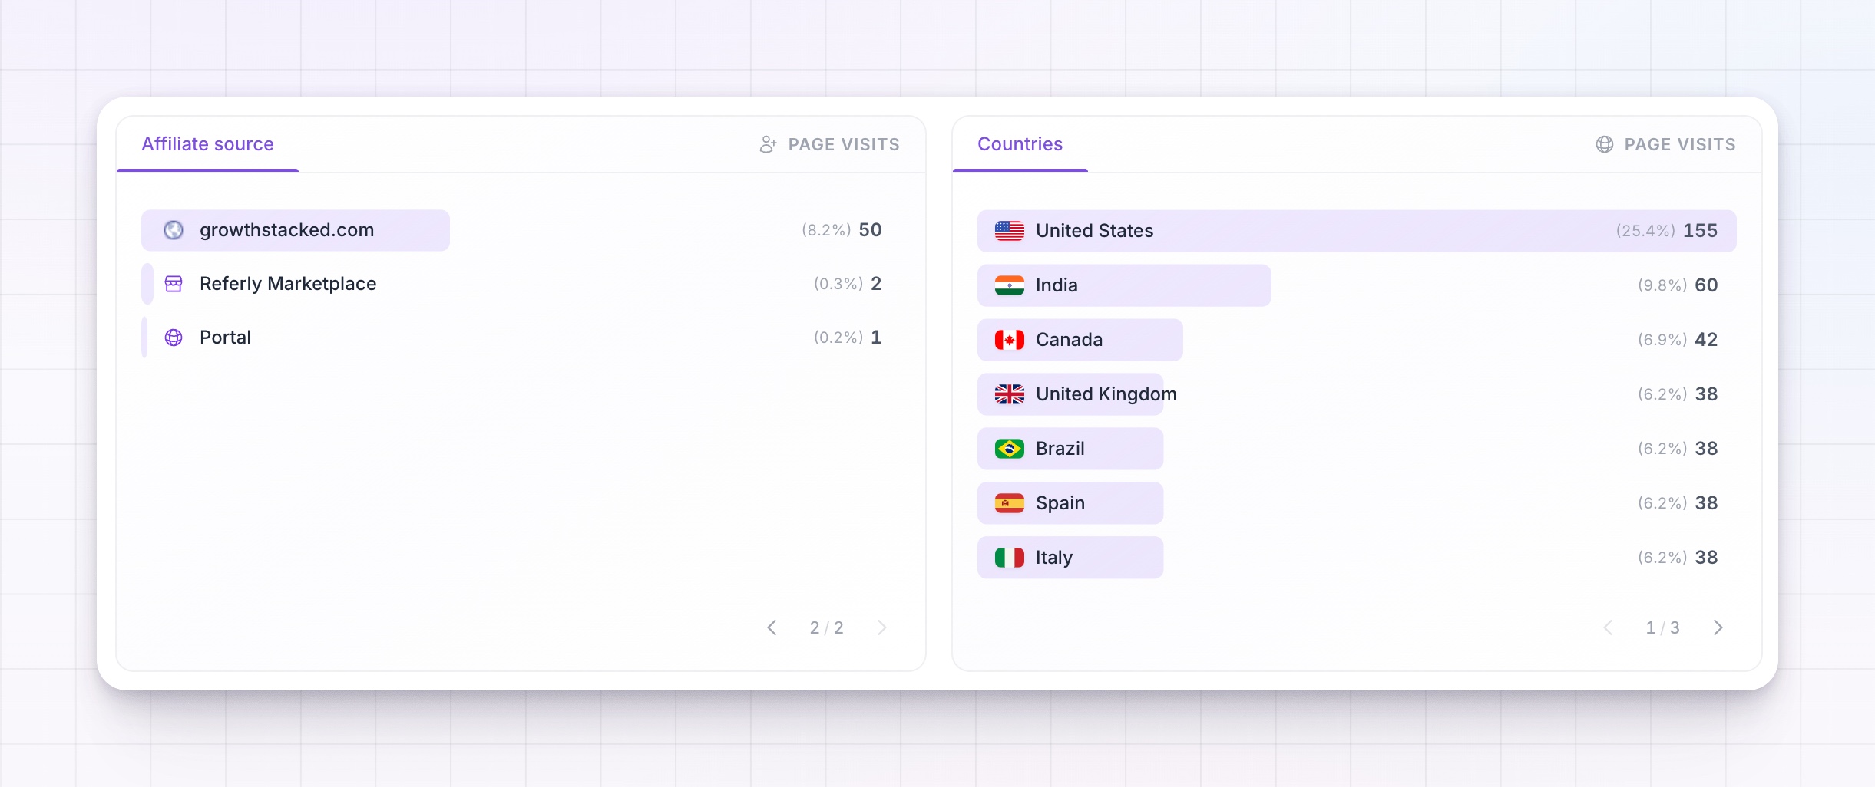Image resolution: width=1875 pixels, height=787 pixels.
Task: Go to previous Countries page
Action: coord(1608,627)
